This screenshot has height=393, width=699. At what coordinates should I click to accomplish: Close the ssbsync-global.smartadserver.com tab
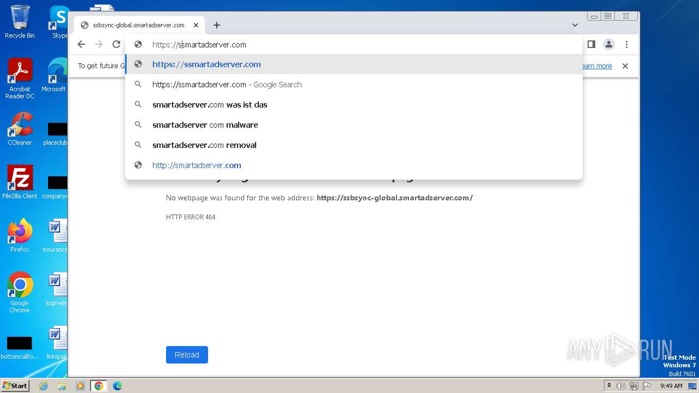tap(196, 25)
